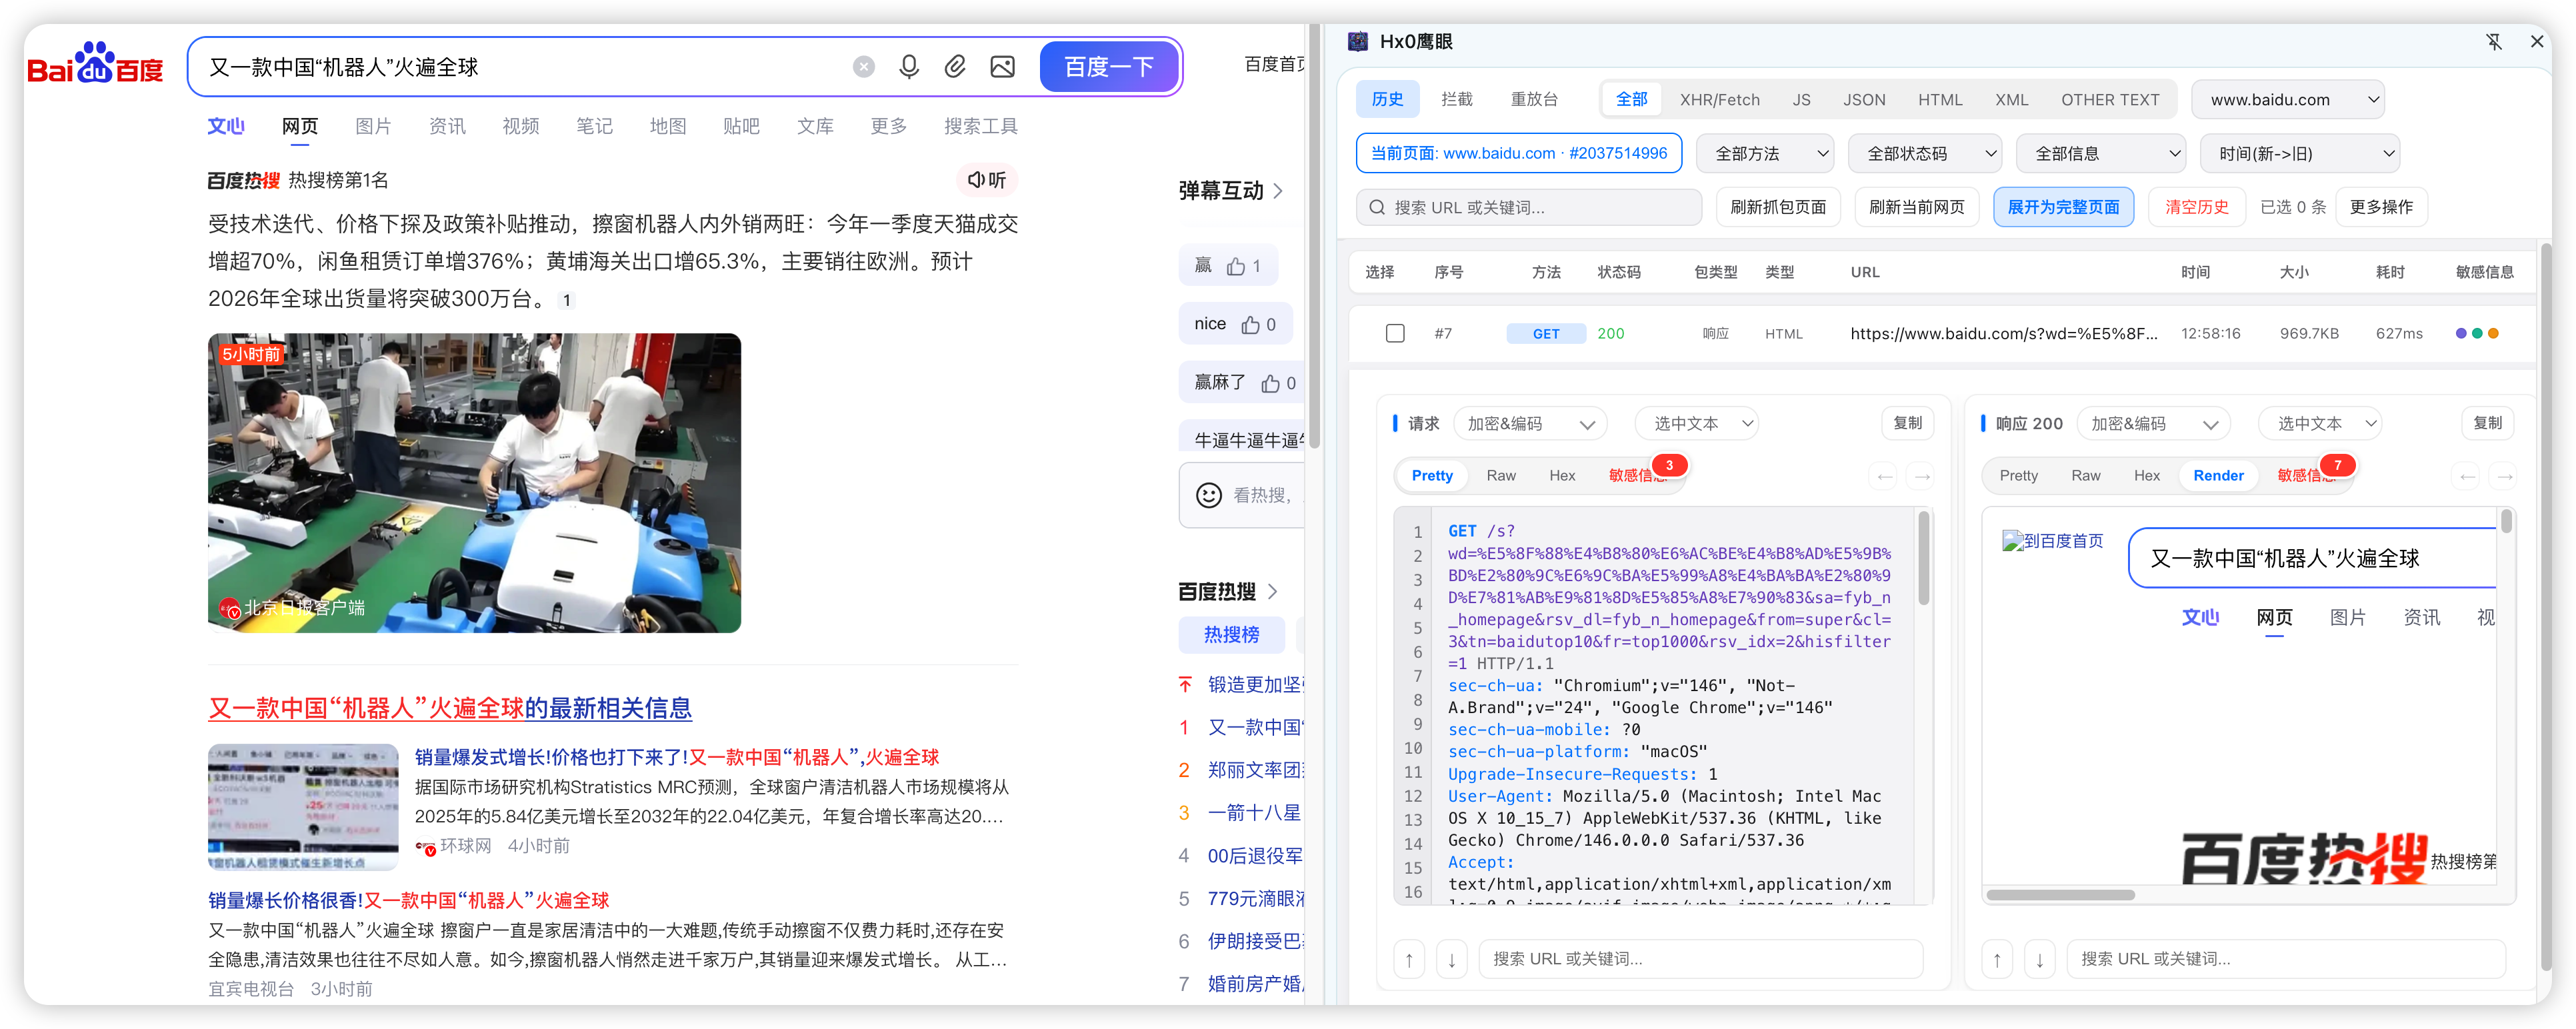The image size is (2576, 1029).
Task: Open response 选中文本 dropdown
Action: click(x=2320, y=424)
